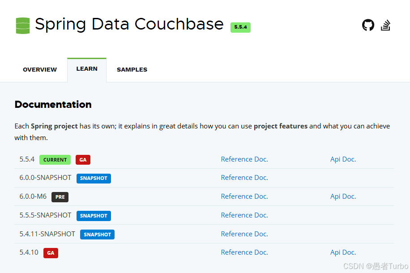410x273 pixels.
Task: Click the Documentation heading
Action: click(53, 105)
